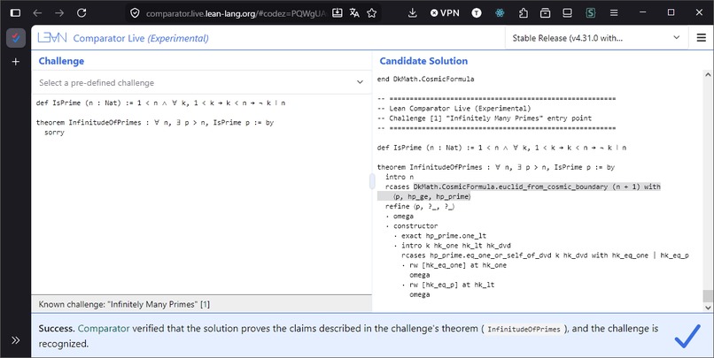The image size is (714, 358).
Task: Open the circular T extension icon
Action: pos(477,12)
